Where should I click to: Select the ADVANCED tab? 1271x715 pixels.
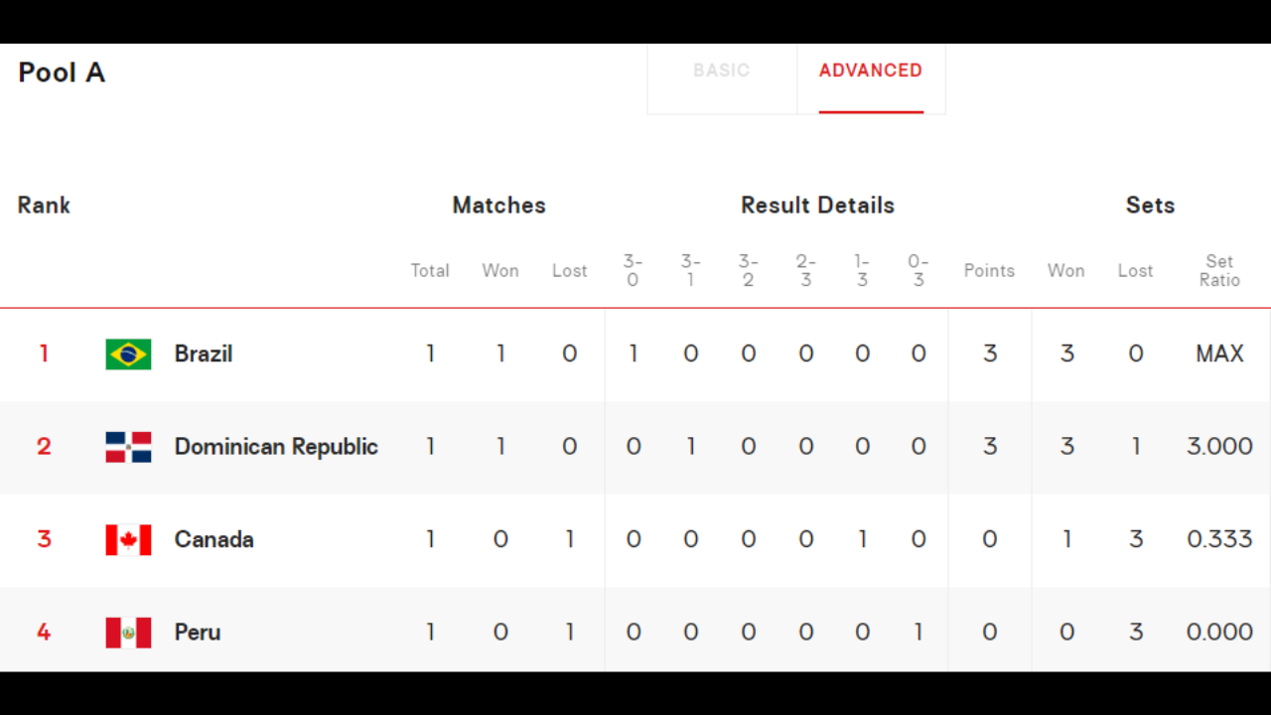[x=871, y=71]
